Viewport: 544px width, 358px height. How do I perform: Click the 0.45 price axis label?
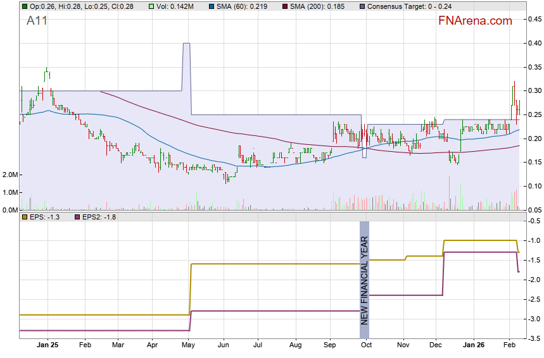coord(535,20)
